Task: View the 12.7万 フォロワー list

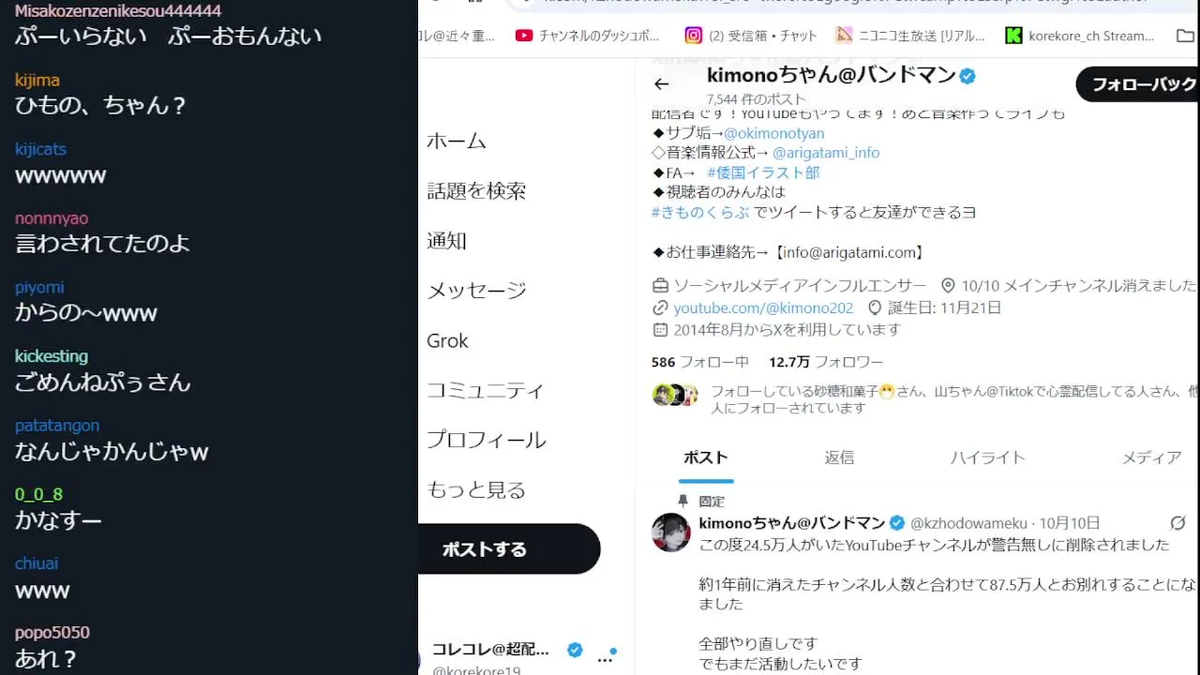Action: click(x=826, y=362)
